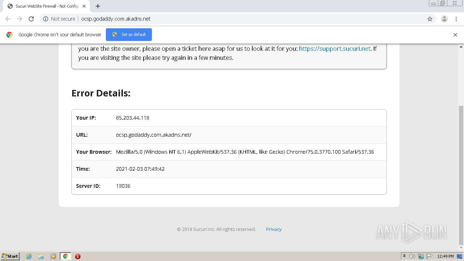Open the network tray icon
Viewport: 464px width, 261px height.
pyautogui.click(x=421, y=256)
